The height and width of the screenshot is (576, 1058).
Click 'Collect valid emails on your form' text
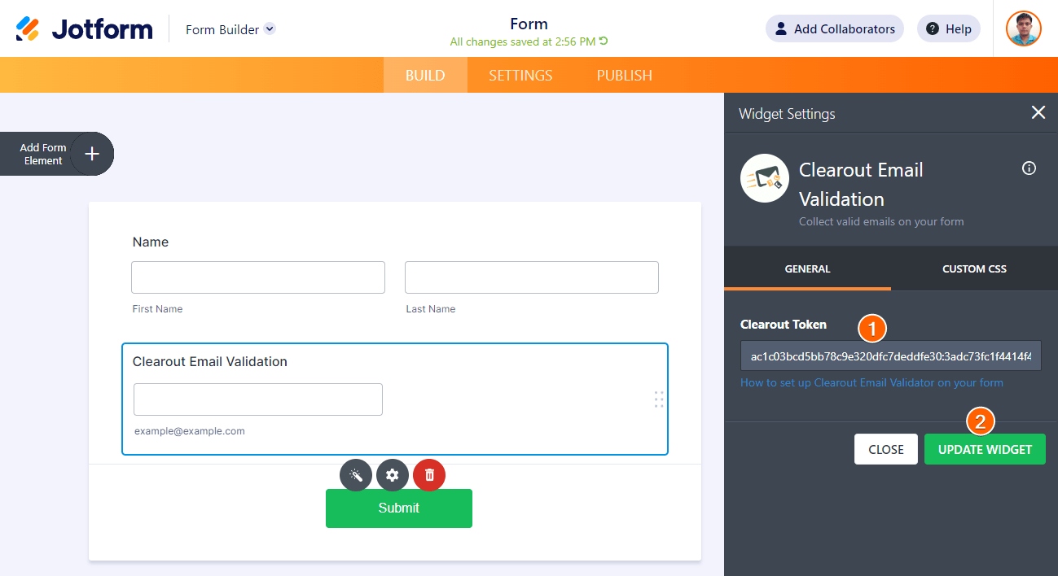click(881, 221)
